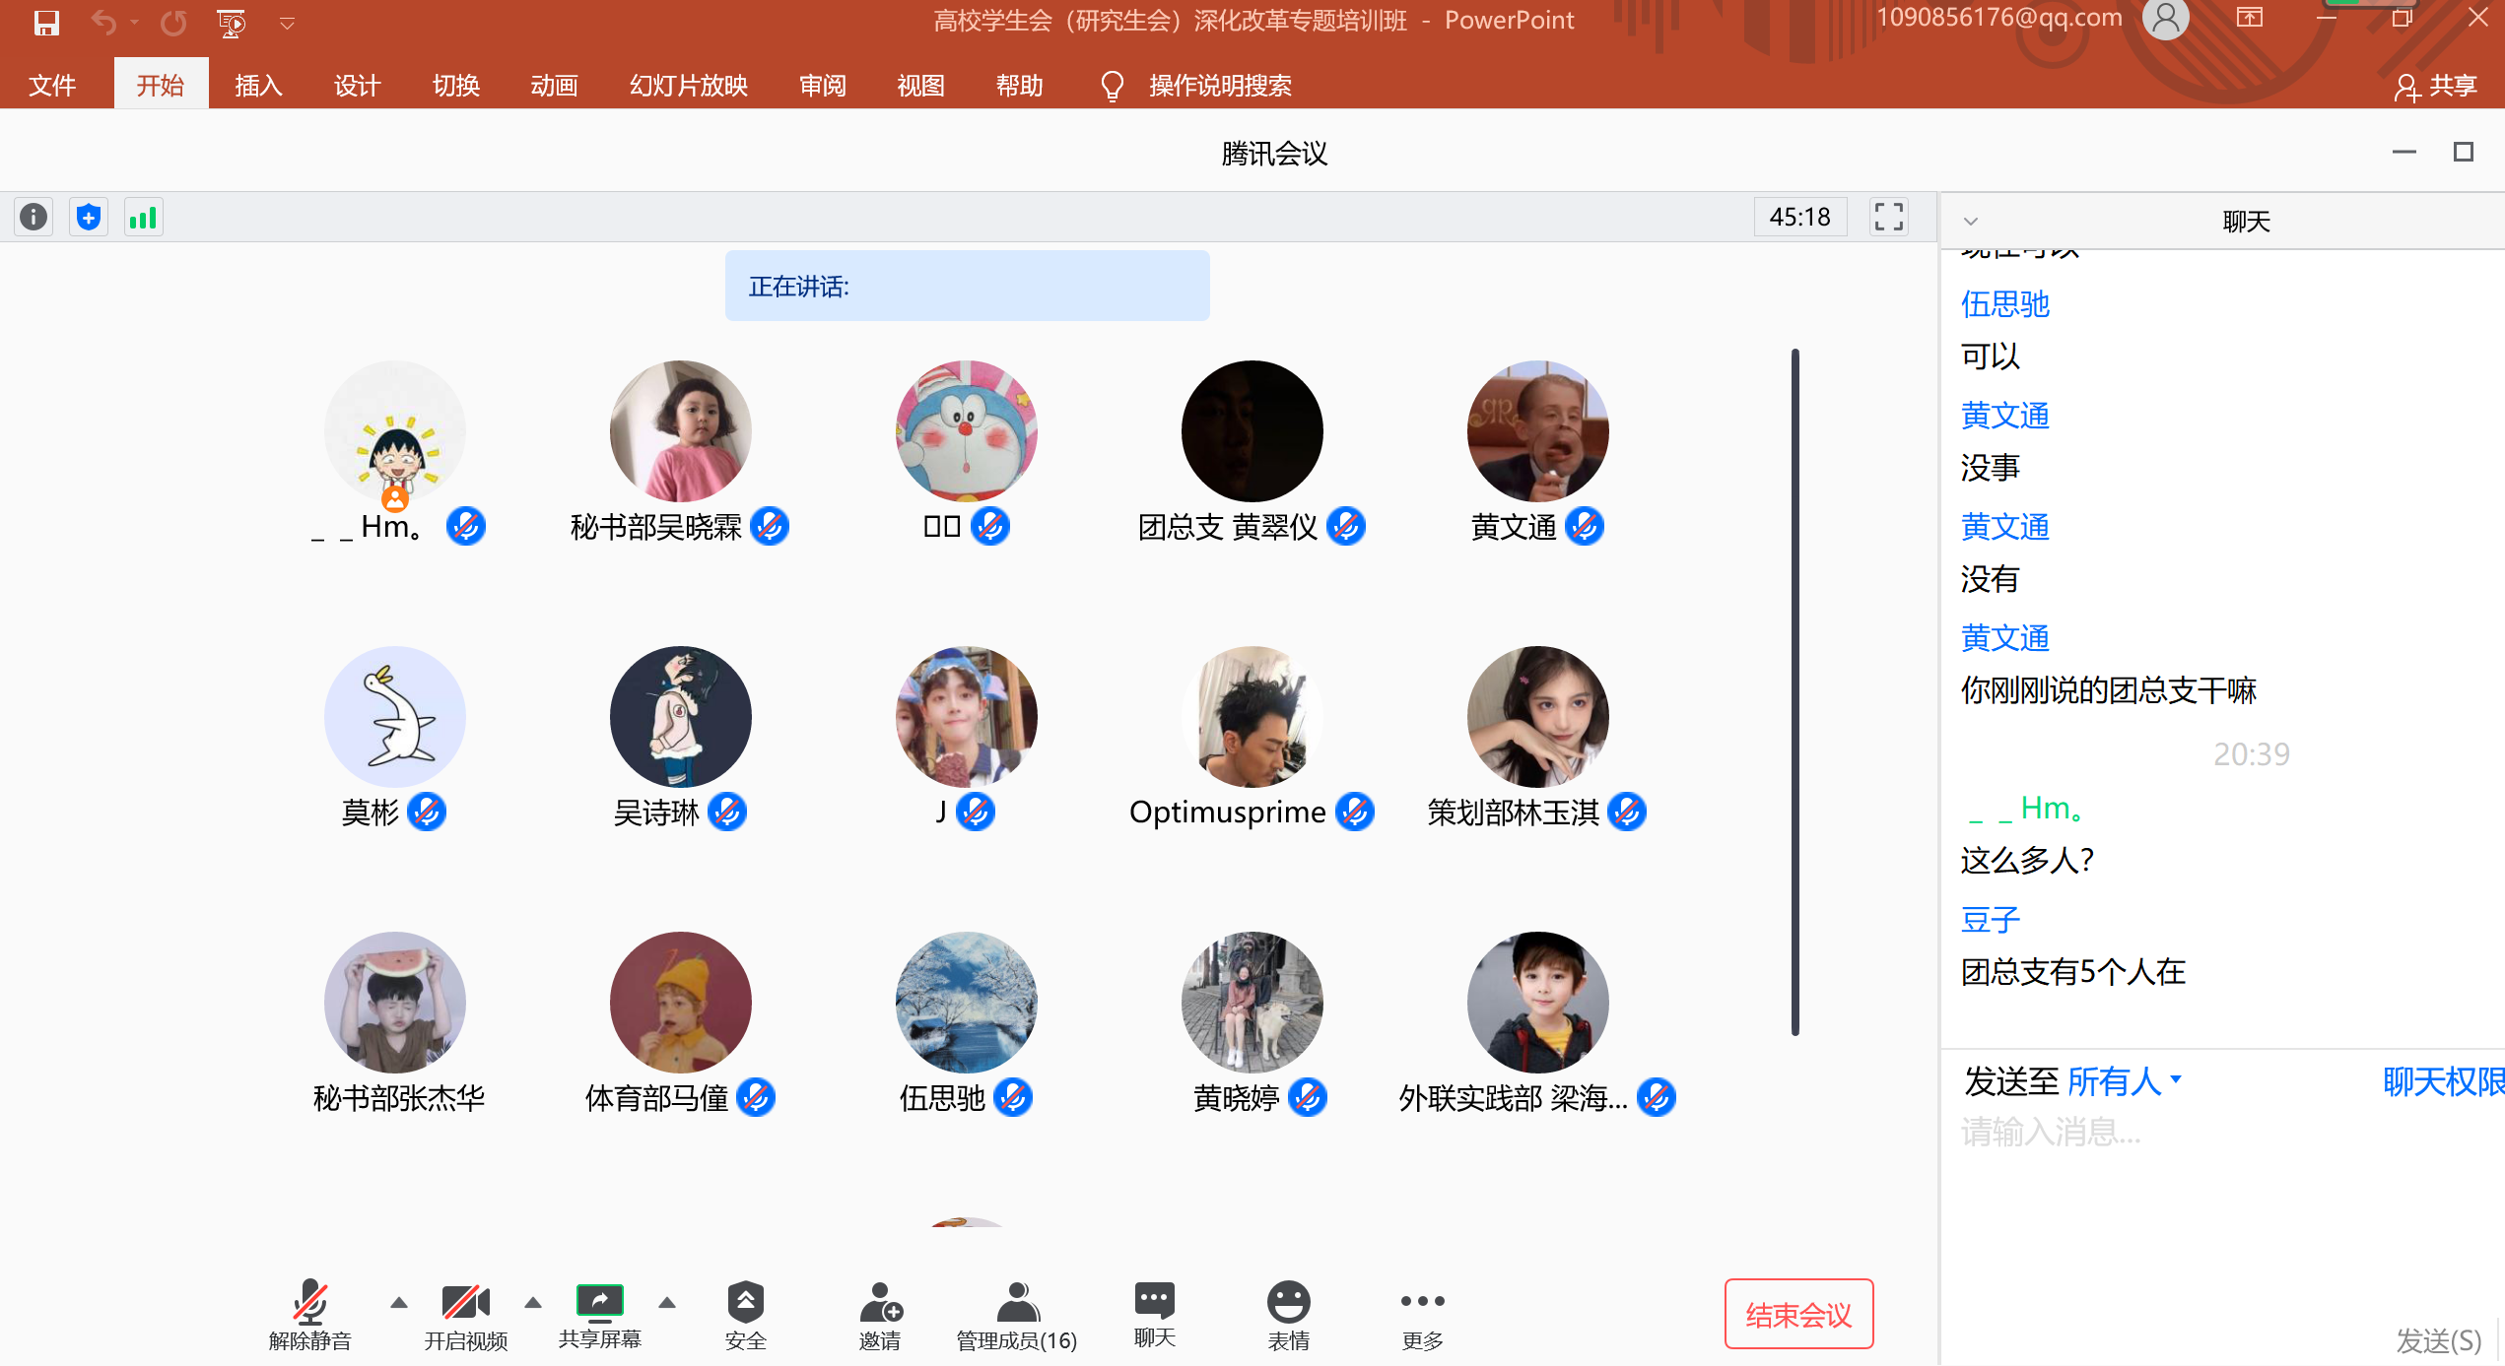Open the quick access toolbar customize dropdown
Viewport: 2505px width, 1366px height.
coord(287,23)
